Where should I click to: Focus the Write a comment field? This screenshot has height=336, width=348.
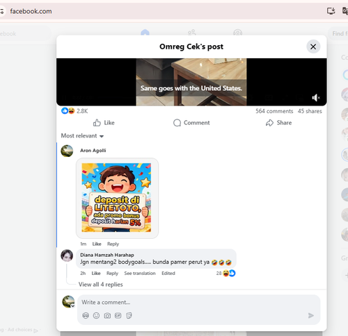point(198,303)
